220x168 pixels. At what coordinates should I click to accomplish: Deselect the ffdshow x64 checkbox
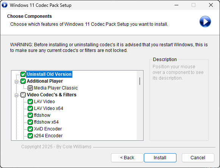[x=30, y=122]
